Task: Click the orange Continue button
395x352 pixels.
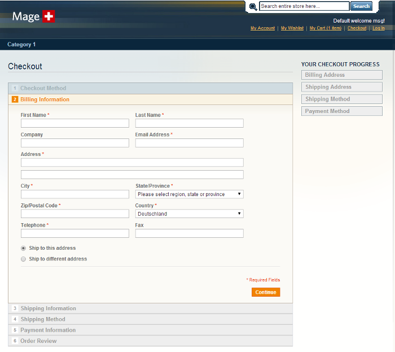Action: (x=266, y=293)
